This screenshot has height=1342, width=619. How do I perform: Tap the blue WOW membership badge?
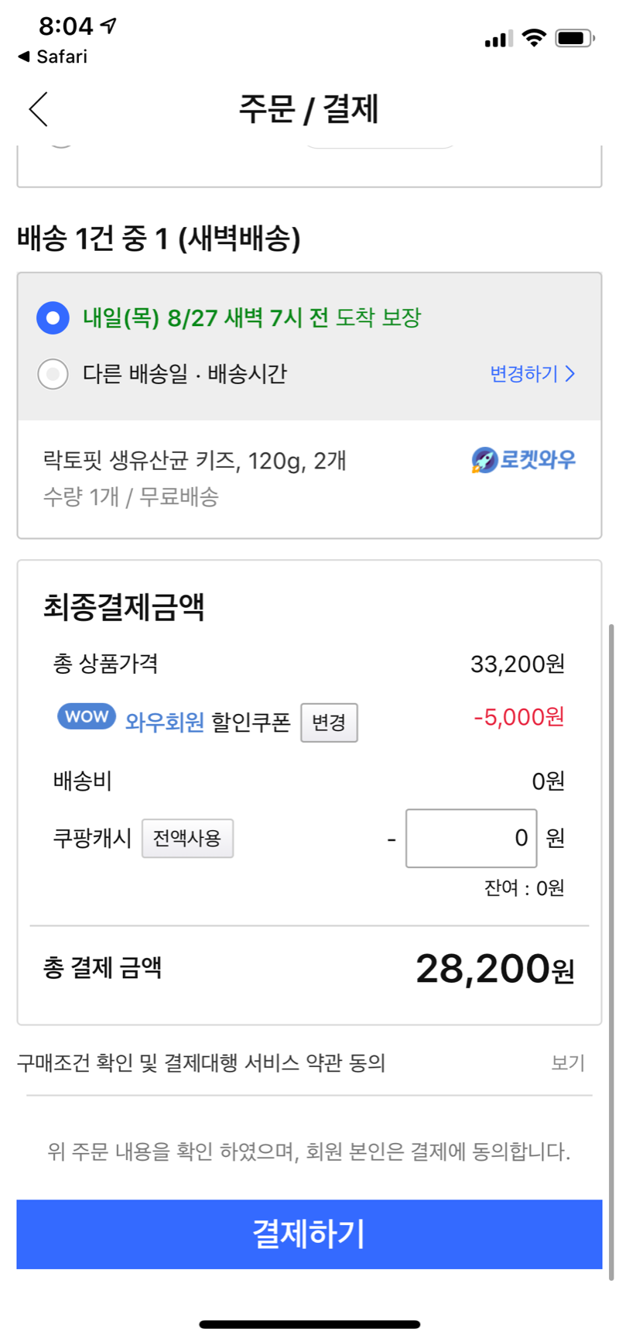click(x=87, y=716)
